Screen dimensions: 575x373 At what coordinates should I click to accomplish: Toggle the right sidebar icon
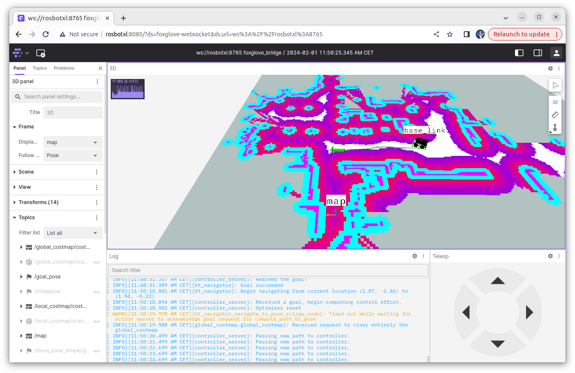tap(538, 53)
